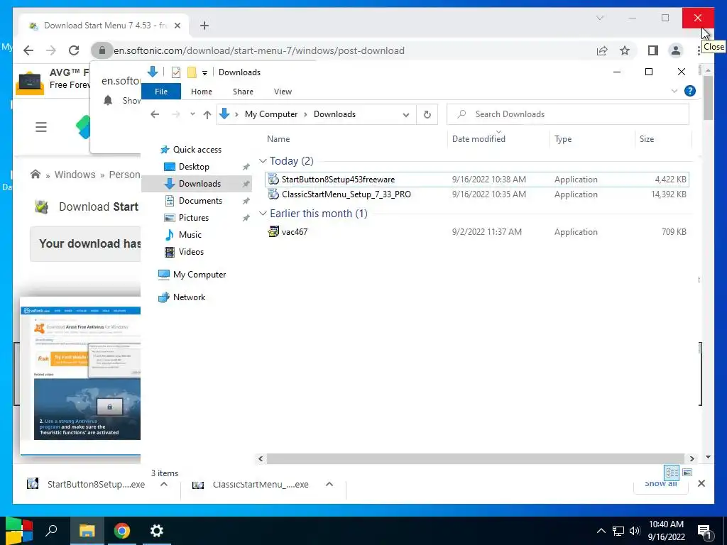Viewport: 727px width, 545px height.
Task: Click the Softonic breadcrumb home icon
Action: pos(35,175)
